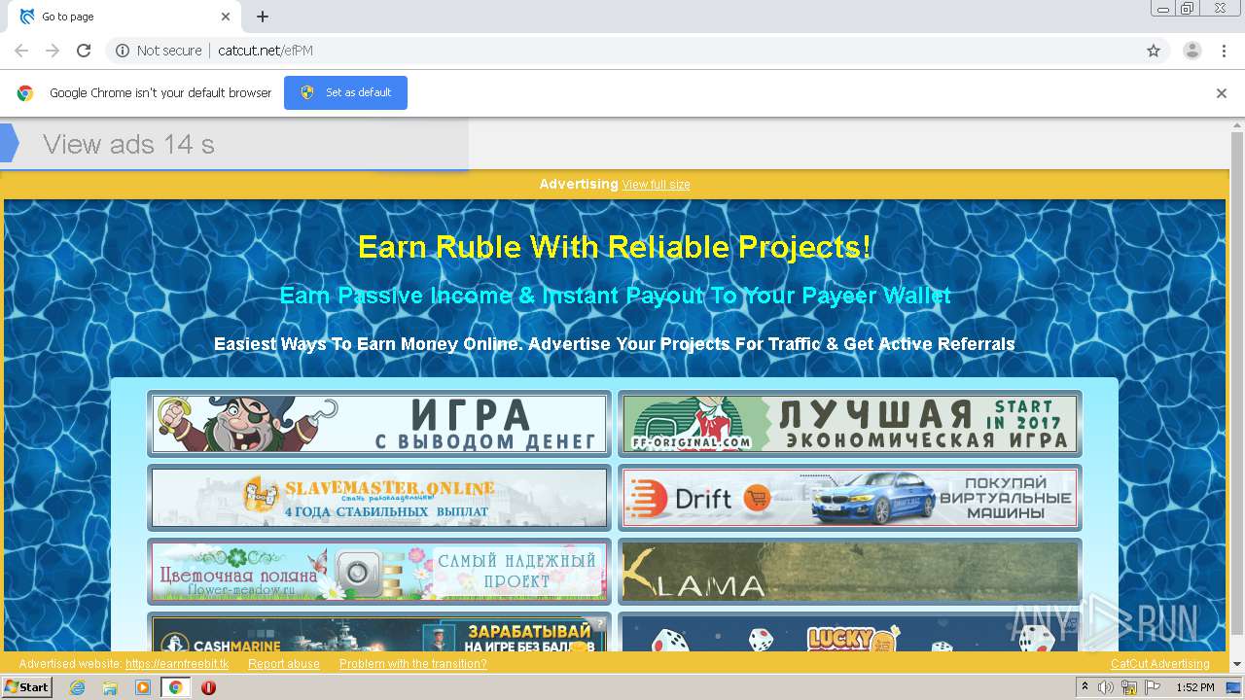Click the Easiest Ways To Earn Money text
The height and width of the screenshot is (700, 1245).
click(x=615, y=344)
